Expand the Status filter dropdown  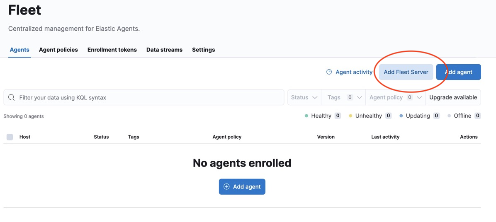[x=304, y=97]
